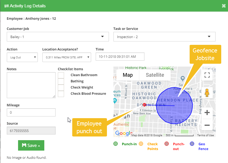The image size is (228, 163).
Task: Click 'No Image or Audio found.' text
Action: point(27,157)
